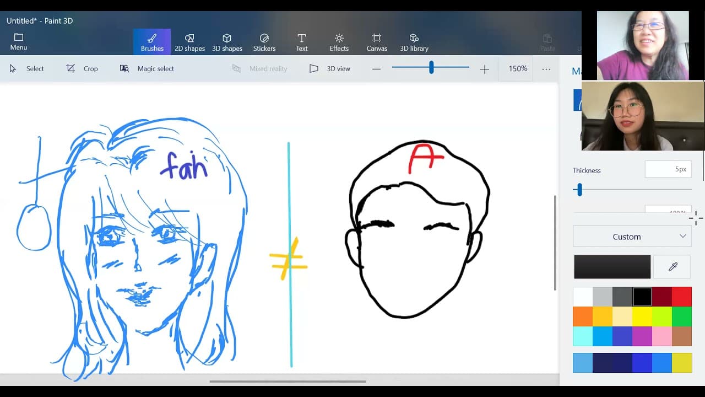Pick a color with the eyedropper
705x397 pixels.
click(672, 267)
